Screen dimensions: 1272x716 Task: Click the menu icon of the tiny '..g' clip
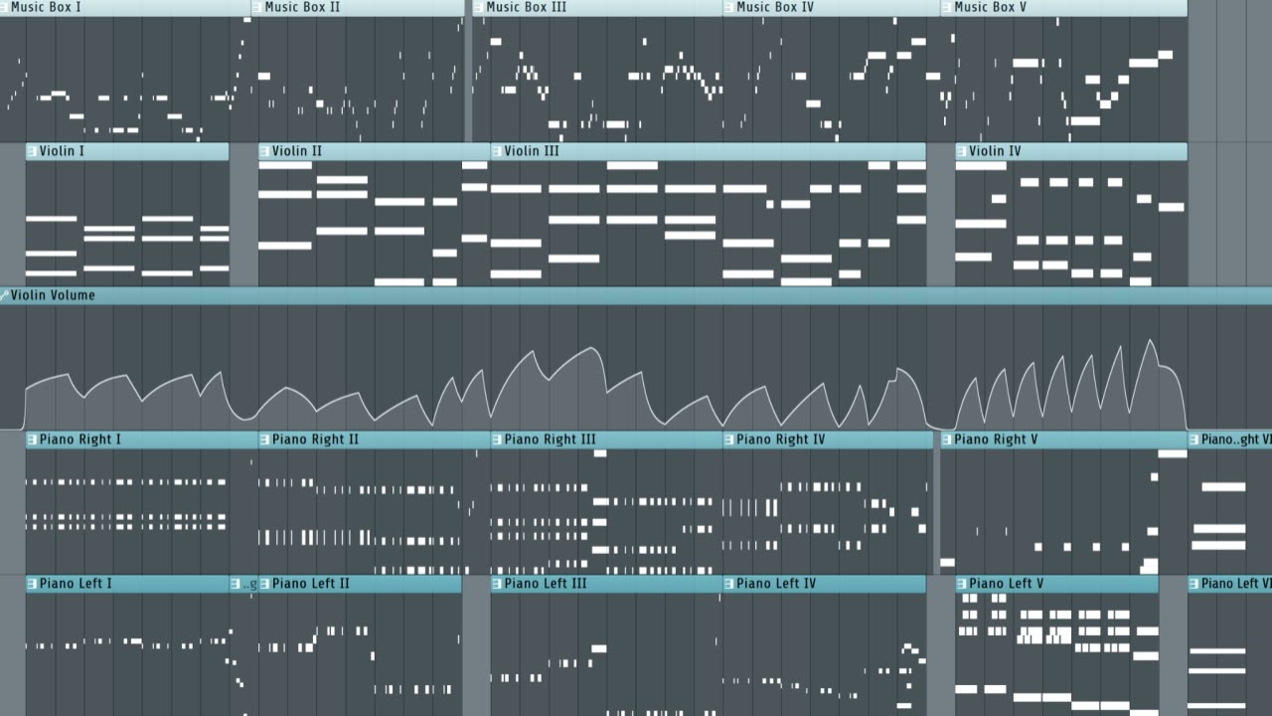[x=236, y=584]
